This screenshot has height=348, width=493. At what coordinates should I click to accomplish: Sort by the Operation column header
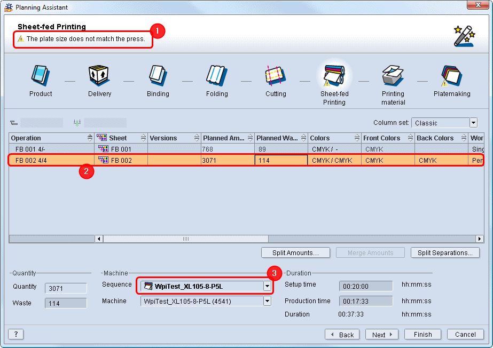tap(48, 138)
